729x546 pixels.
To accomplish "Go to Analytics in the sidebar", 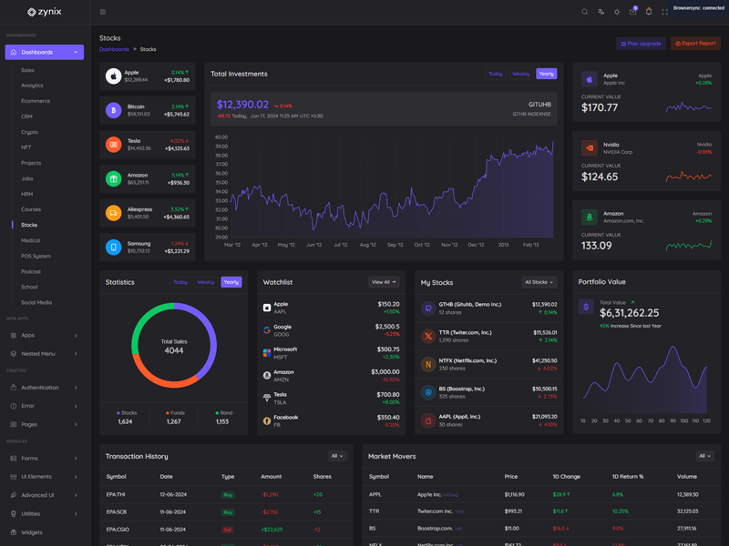I will 32,86.
